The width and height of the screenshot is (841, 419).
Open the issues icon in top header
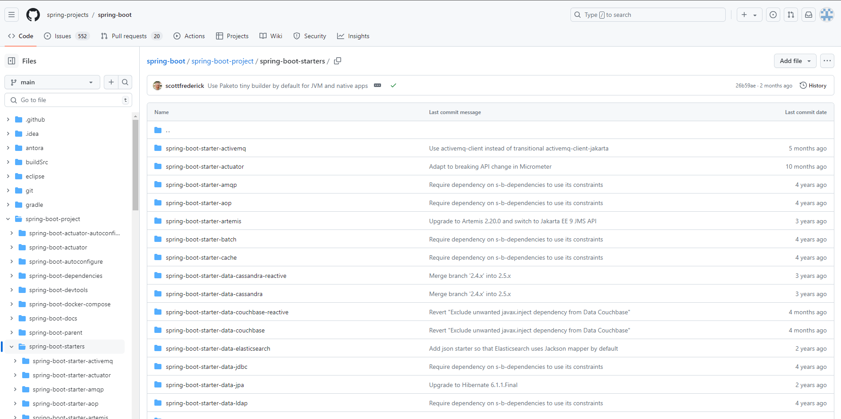[773, 15]
